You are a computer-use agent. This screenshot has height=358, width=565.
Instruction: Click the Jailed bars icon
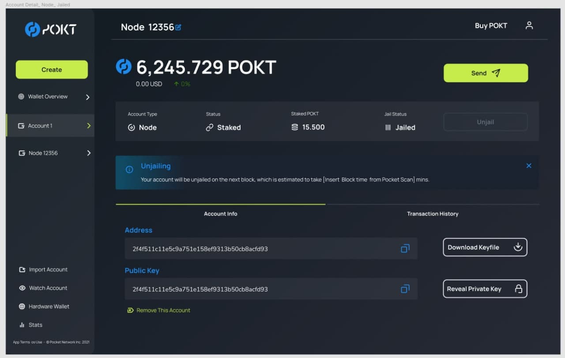click(x=388, y=127)
